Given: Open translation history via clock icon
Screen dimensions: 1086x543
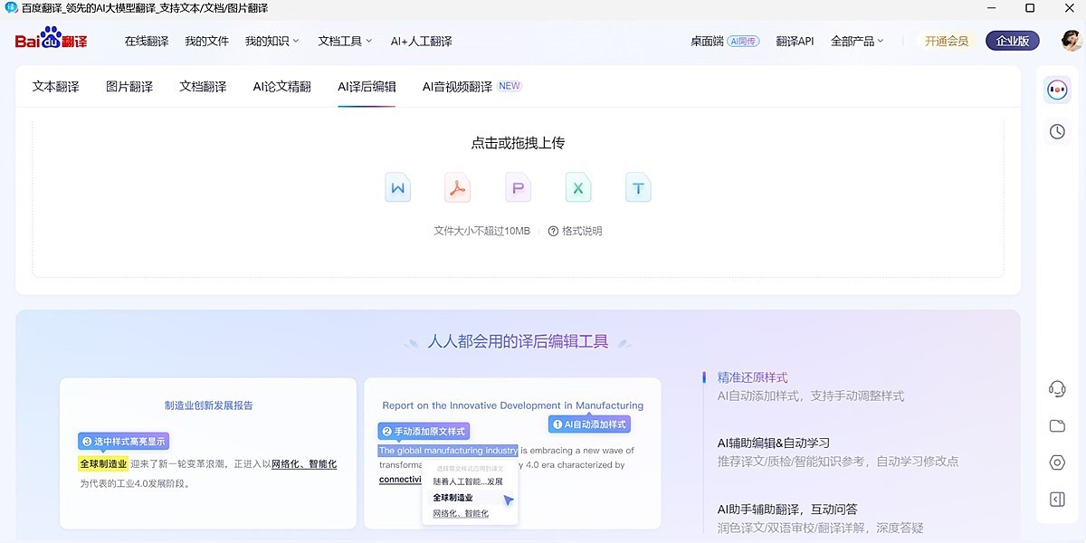Looking at the screenshot, I should point(1056,131).
